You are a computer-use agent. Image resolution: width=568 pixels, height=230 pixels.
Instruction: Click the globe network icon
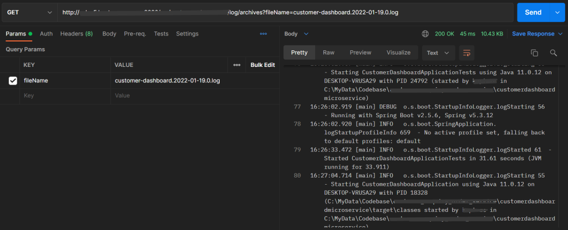(x=425, y=34)
